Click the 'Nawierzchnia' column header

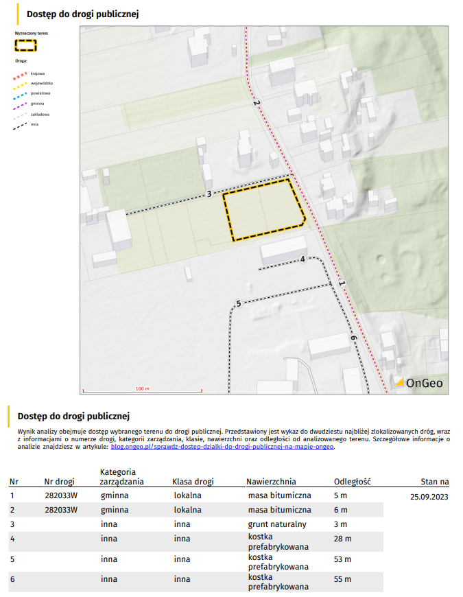pyautogui.click(x=271, y=482)
